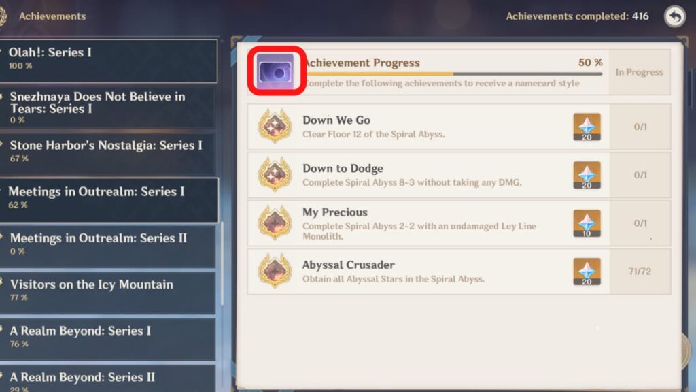Screen dimensions: 696x392
Task: Click the Down We Go achievement badge
Action: coord(275,127)
